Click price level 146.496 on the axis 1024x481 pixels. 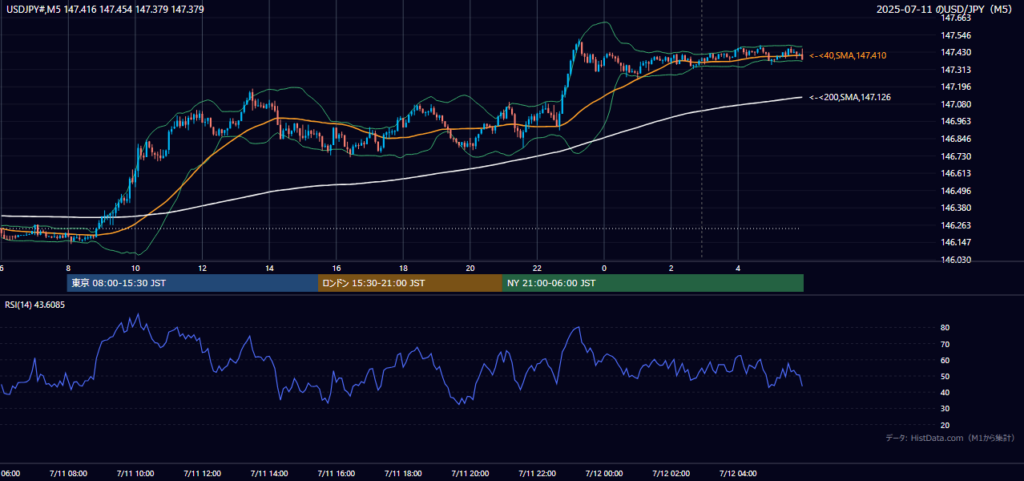coord(957,191)
